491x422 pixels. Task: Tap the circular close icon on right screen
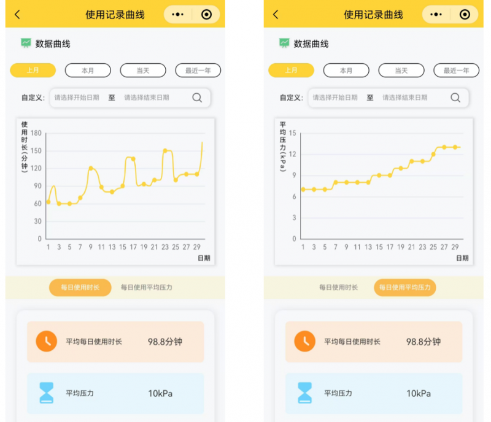tap(465, 15)
